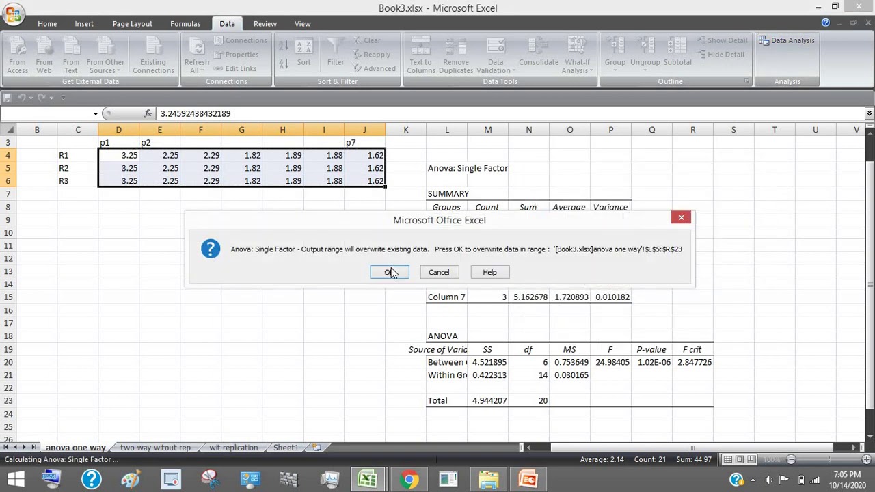Switch to Page Layout tab
This screenshot has height=492, width=875.
click(x=133, y=23)
